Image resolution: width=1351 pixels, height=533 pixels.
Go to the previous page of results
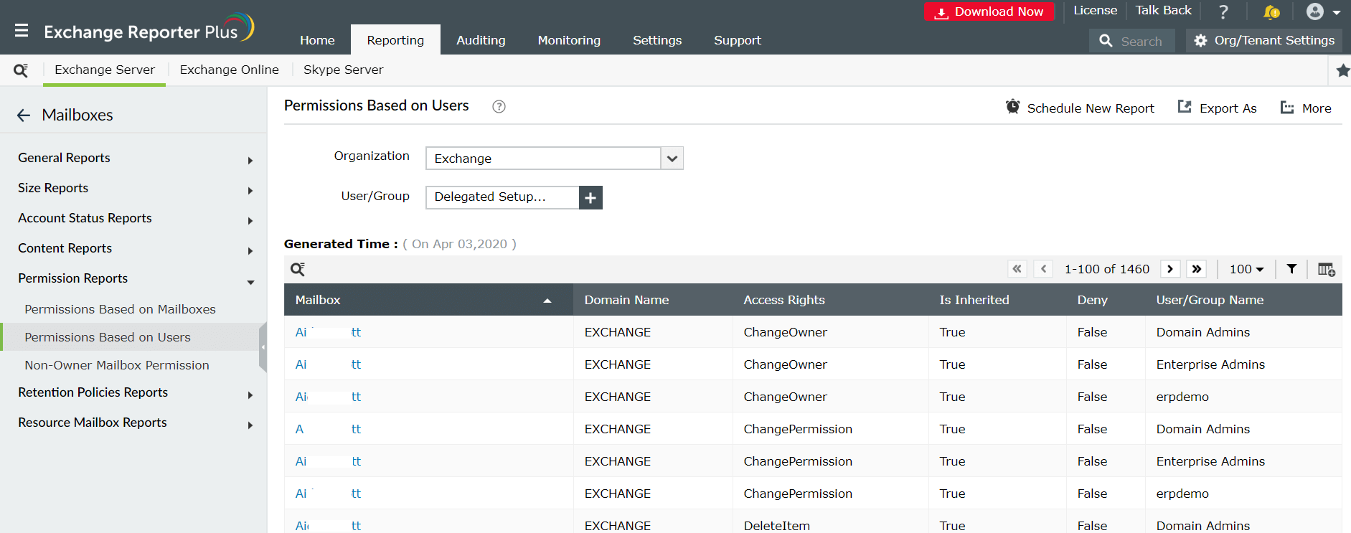coord(1044,269)
